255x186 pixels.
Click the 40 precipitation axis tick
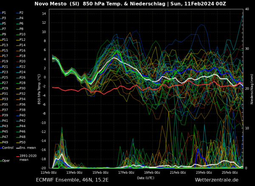pos(247,9)
